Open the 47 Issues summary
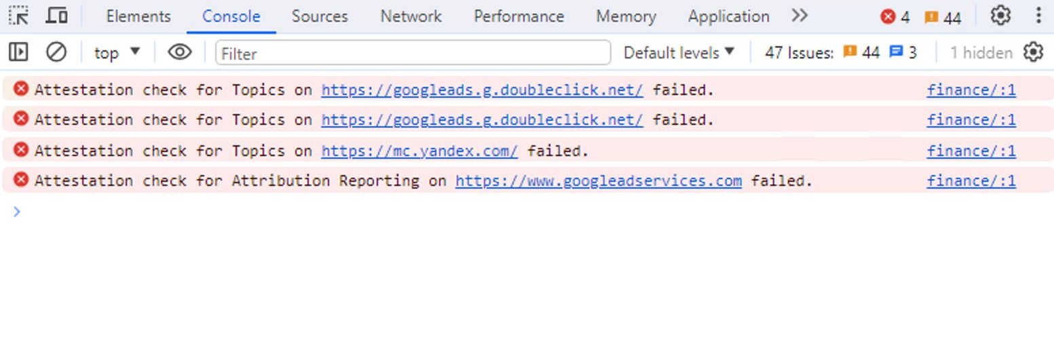This screenshot has width=1054, height=361. tap(840, 52)
